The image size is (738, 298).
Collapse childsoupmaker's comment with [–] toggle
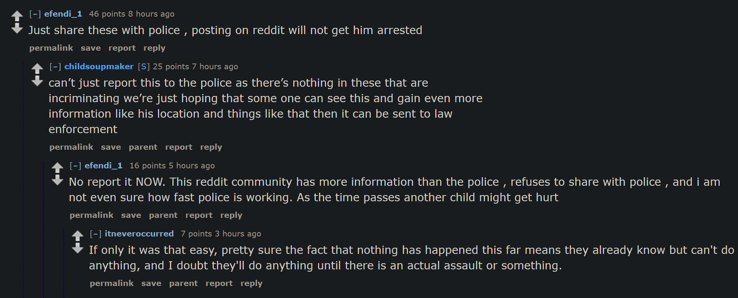[55, 67]
